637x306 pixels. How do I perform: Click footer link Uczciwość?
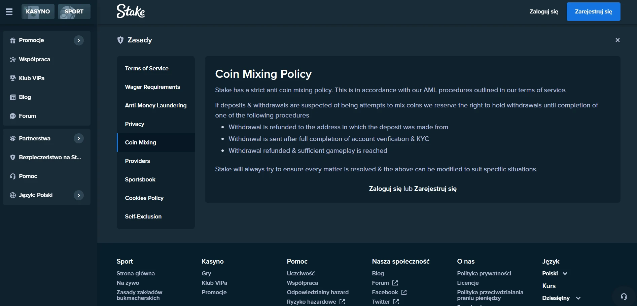(301, 273)
